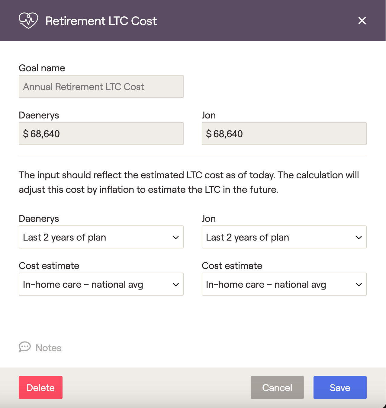
Task: Cancel the dialog changes
Action: [x=277, y=387]
